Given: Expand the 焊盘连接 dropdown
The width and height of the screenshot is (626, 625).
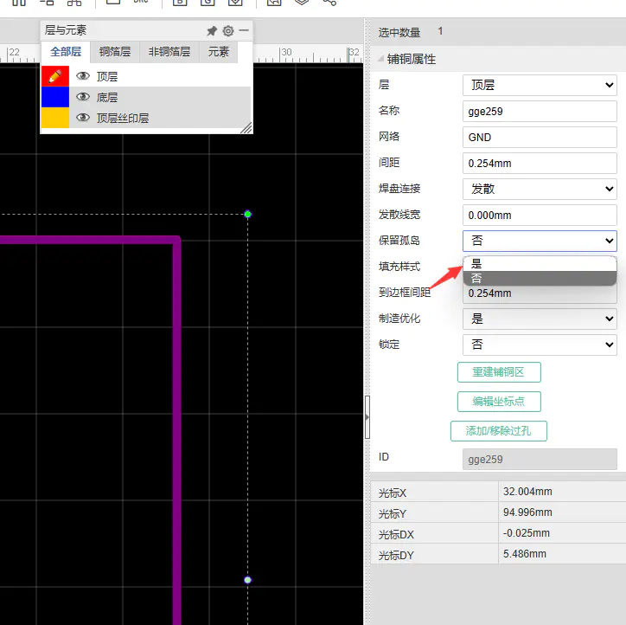Looking at the screenshot, I should (x=540, y=189).
